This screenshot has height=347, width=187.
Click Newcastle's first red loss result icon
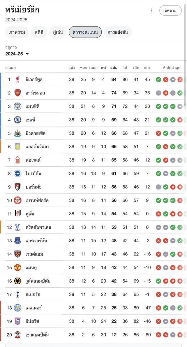coord(158,133)
